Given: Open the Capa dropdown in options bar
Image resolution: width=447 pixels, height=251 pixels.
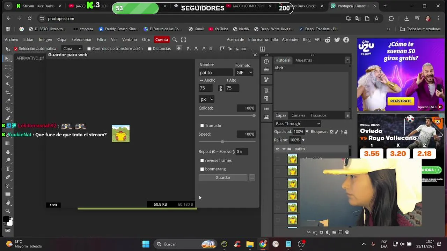Looking at the screenshot, I should [72, 49].
